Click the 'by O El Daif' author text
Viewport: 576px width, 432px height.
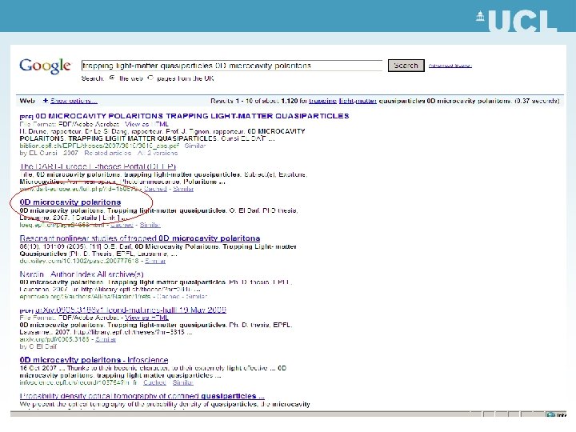tap(38, 346)
